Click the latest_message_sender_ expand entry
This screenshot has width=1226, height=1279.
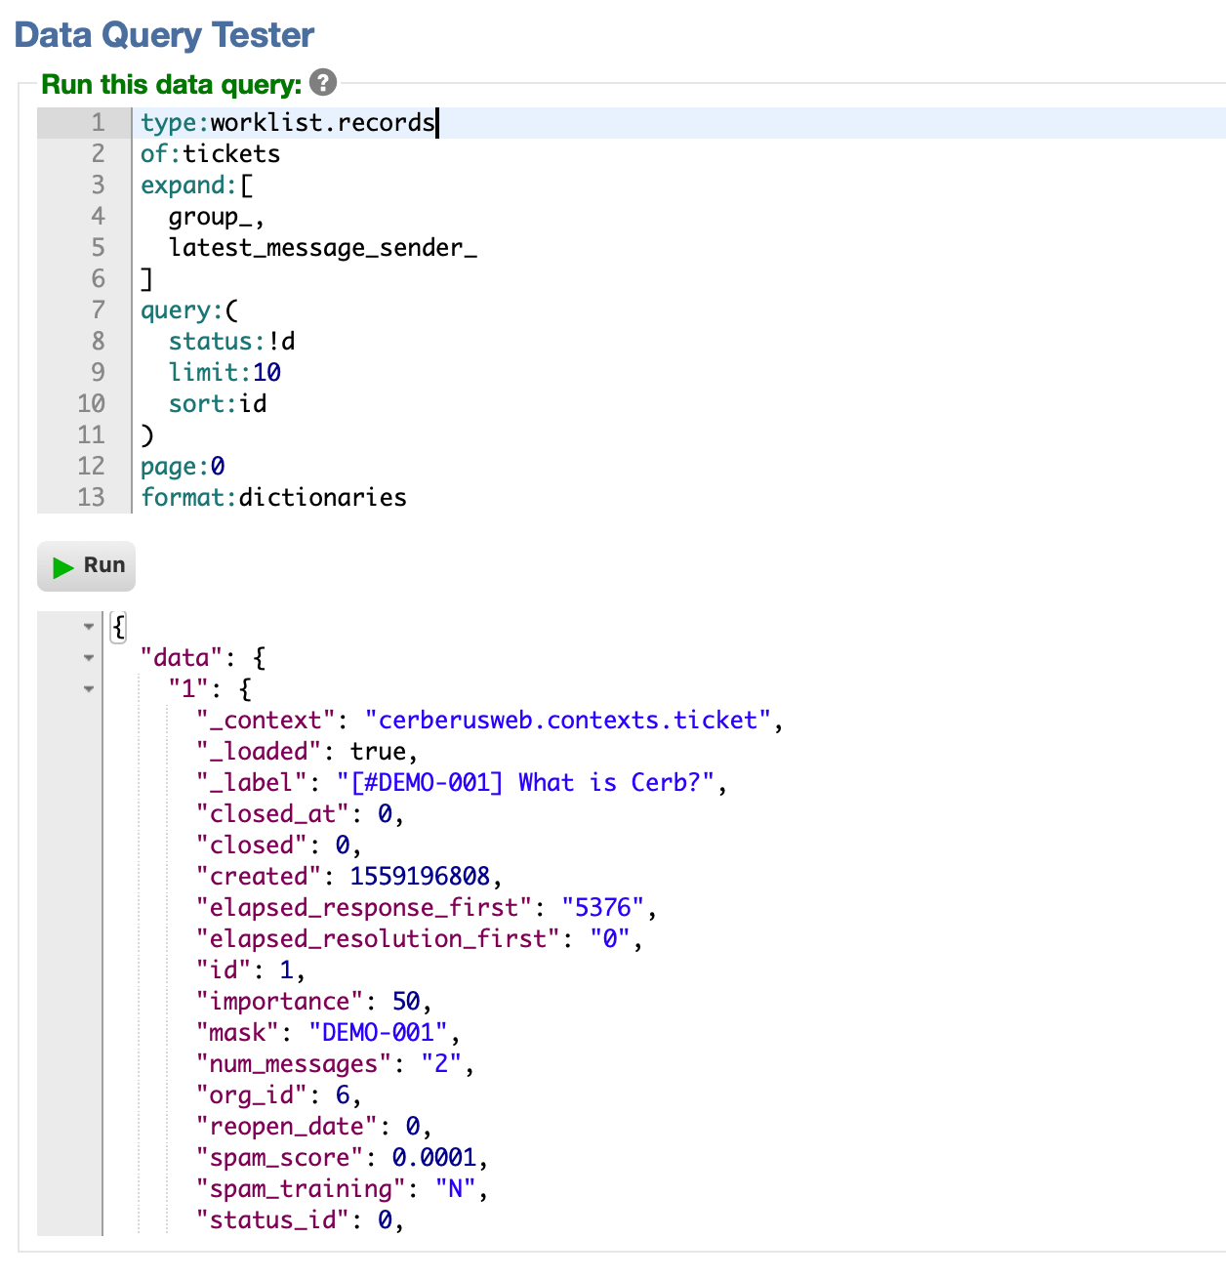[323, 248]
